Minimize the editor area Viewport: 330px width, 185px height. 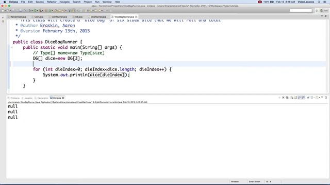point(322,16)
